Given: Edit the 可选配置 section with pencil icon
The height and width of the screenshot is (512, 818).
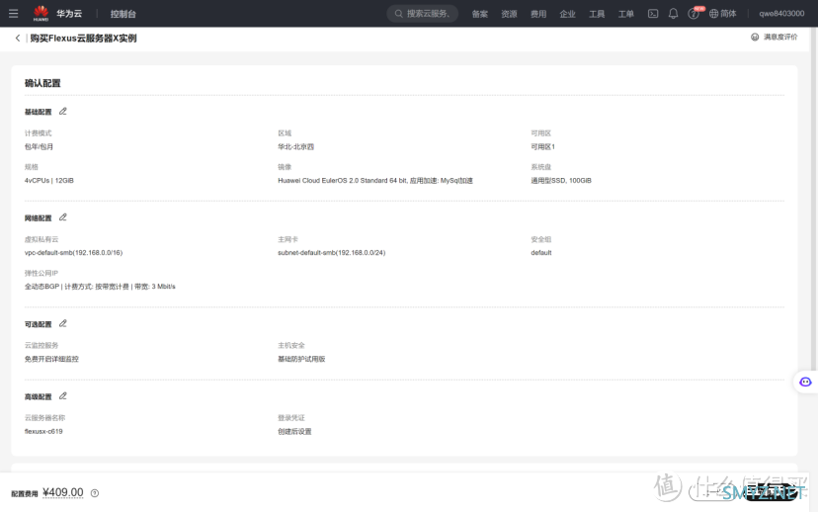Looking at the screenshot, I should [x=63, y=323].
